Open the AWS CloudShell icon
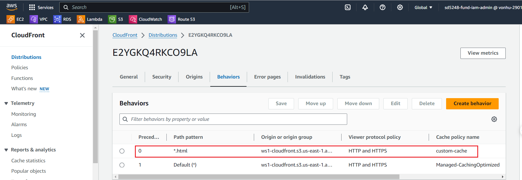522x180 pixels. tap(348, 8)
